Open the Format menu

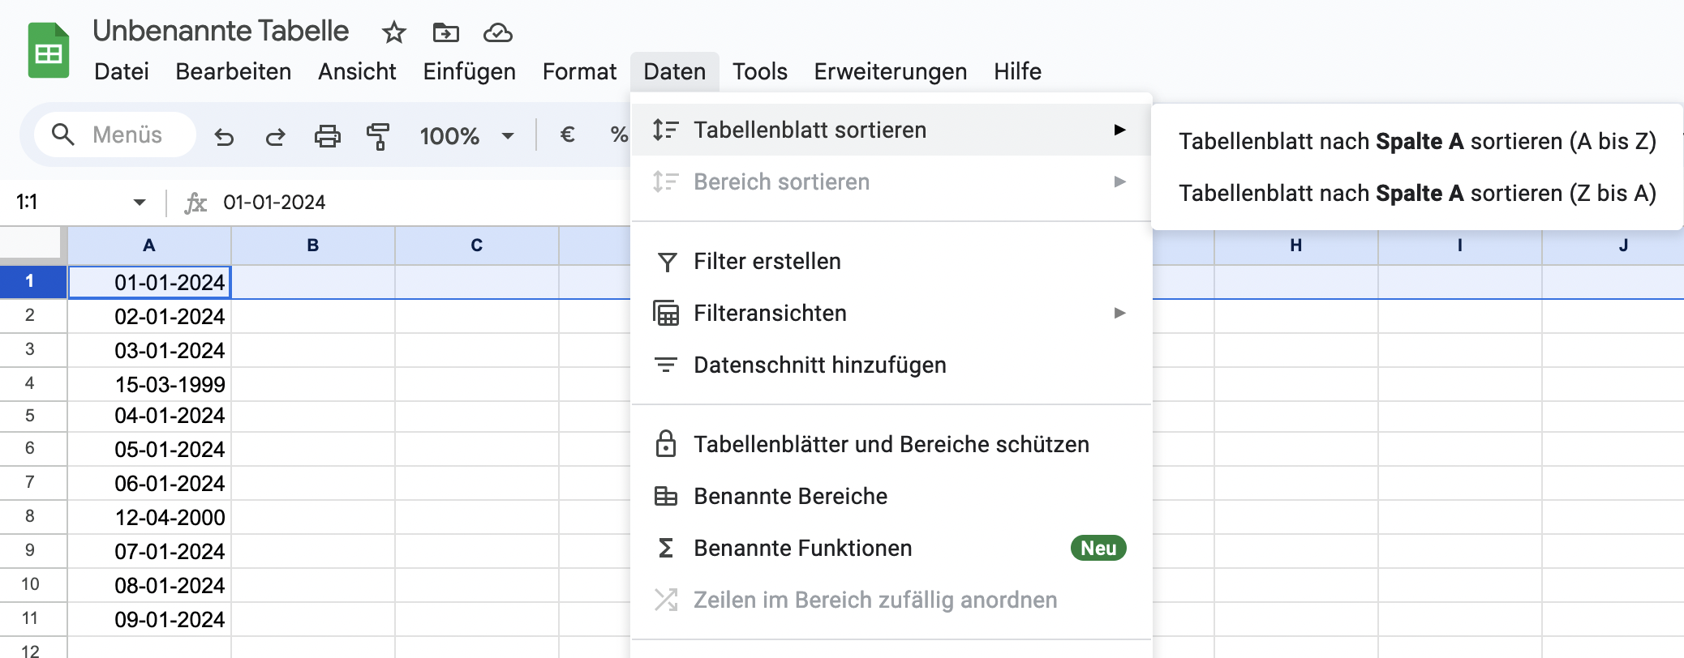[579, 71]
